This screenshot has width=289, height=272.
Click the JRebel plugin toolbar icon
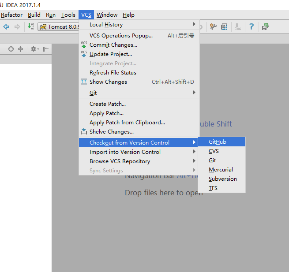pos(265,26)
